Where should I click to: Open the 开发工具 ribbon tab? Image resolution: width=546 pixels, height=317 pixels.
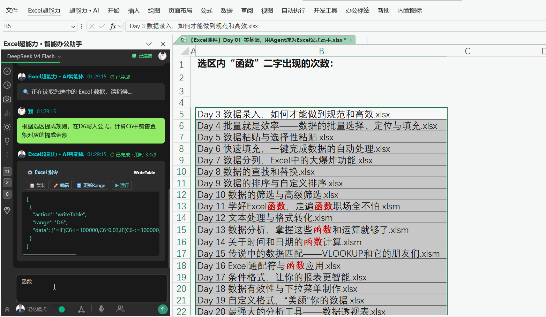click(x=326, y=10)
